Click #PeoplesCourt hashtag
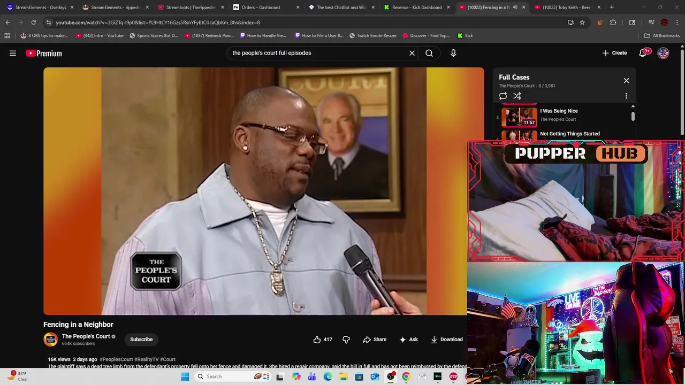The height and width of the screenshot is (385, 685). 116,359
